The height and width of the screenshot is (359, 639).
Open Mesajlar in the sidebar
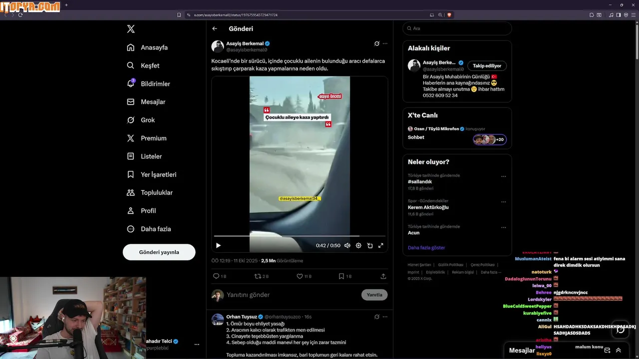[146, 102]
